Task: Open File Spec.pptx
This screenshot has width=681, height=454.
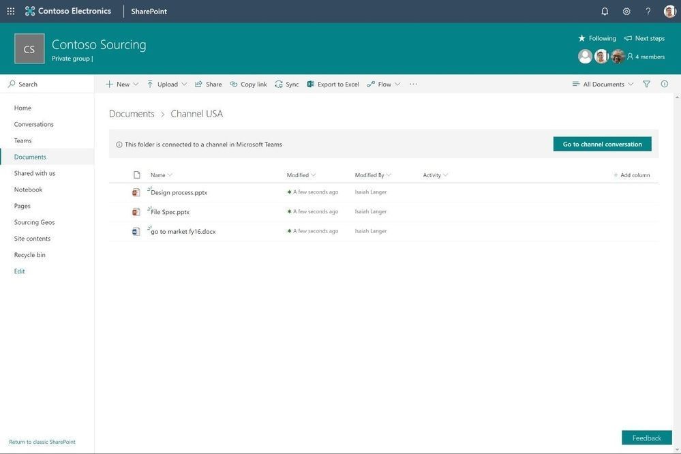Action: 170,212
